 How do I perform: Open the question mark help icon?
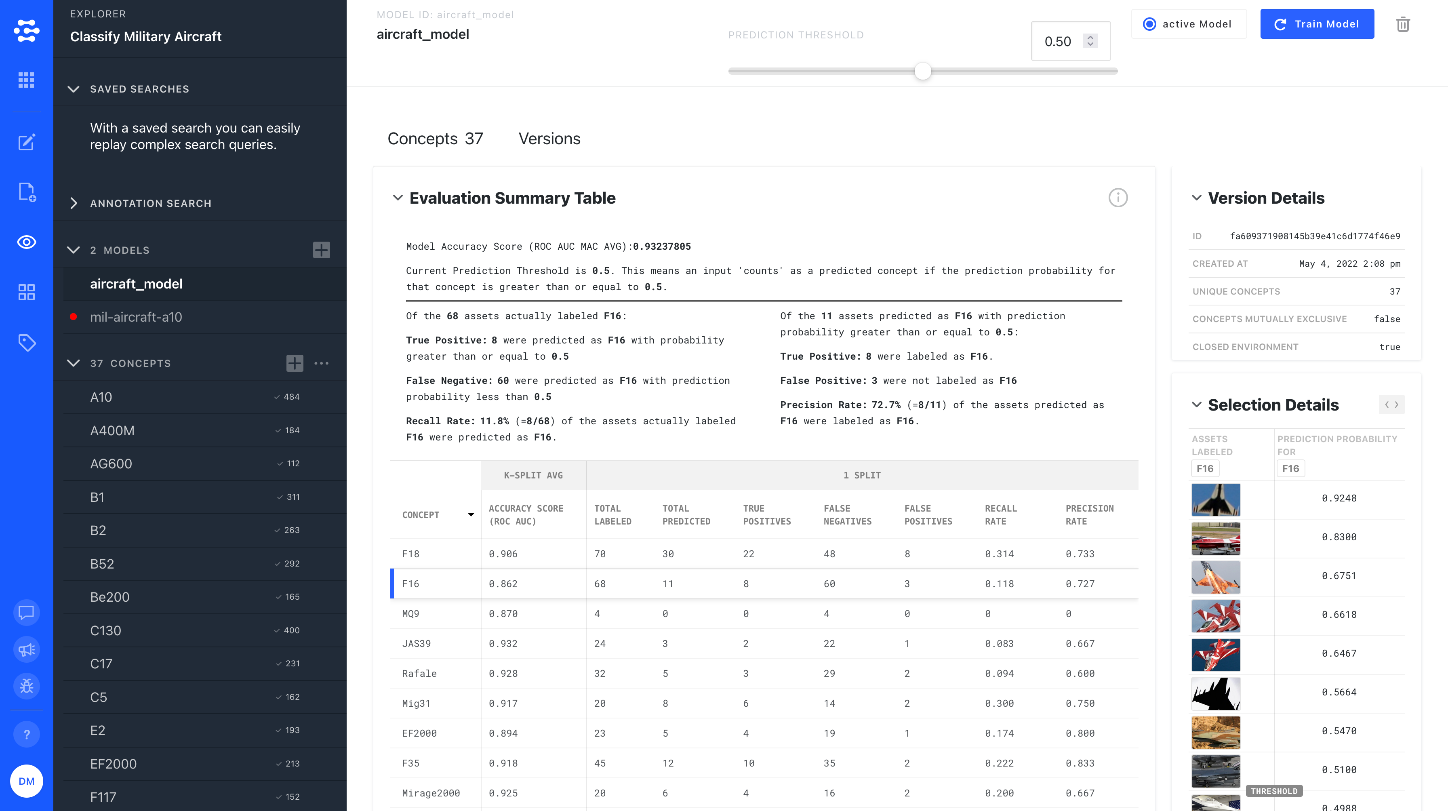26,734
